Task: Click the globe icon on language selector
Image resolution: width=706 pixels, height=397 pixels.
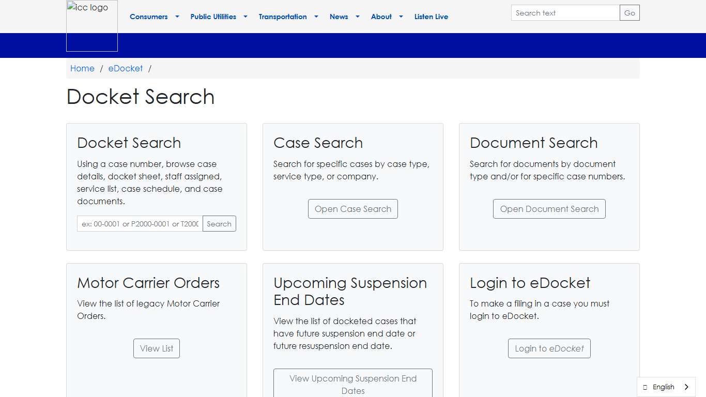Action: [x=644, y=387]
